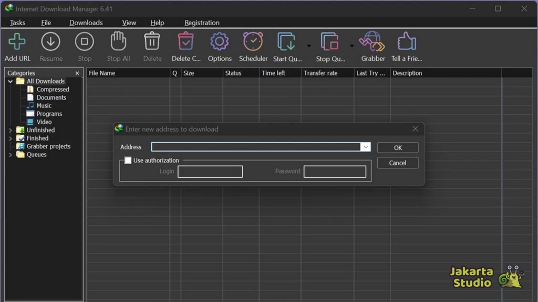Open the File menu
The height and width of the screenshot is (302, 538).
(46, 23)
